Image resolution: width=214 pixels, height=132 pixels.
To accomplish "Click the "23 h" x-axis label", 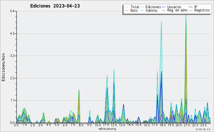I will point(203,125).
